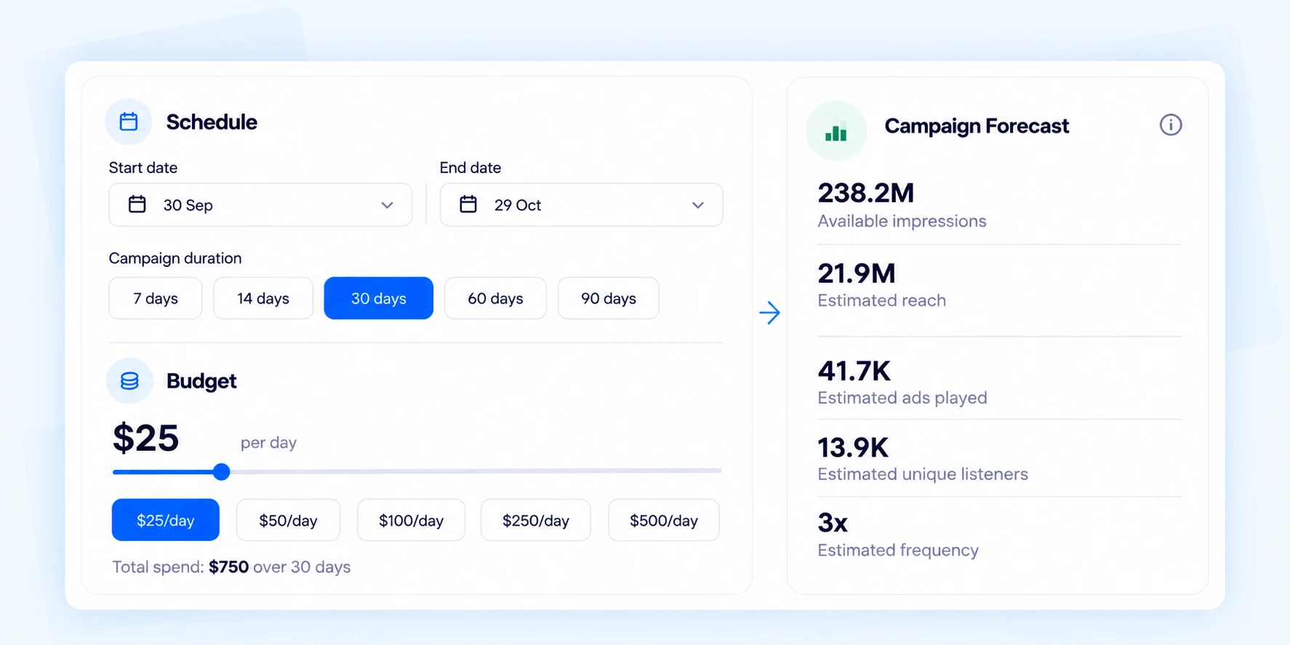Click the Schedule calendar icon

[129, 121]
